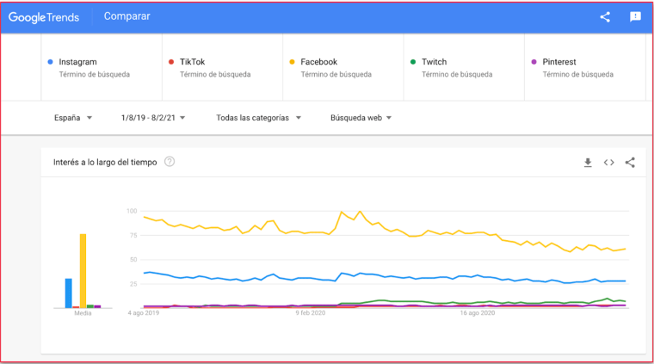
Task: Expand the Búsqueda web dropdown
Action: click(x=361, y=118)
